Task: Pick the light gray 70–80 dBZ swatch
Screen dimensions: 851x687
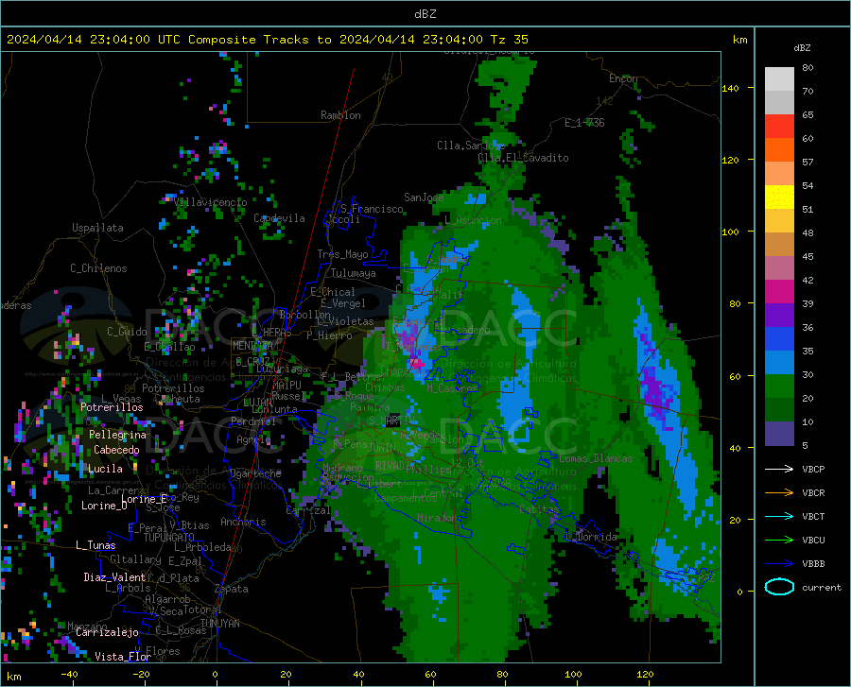Action: 779,79
